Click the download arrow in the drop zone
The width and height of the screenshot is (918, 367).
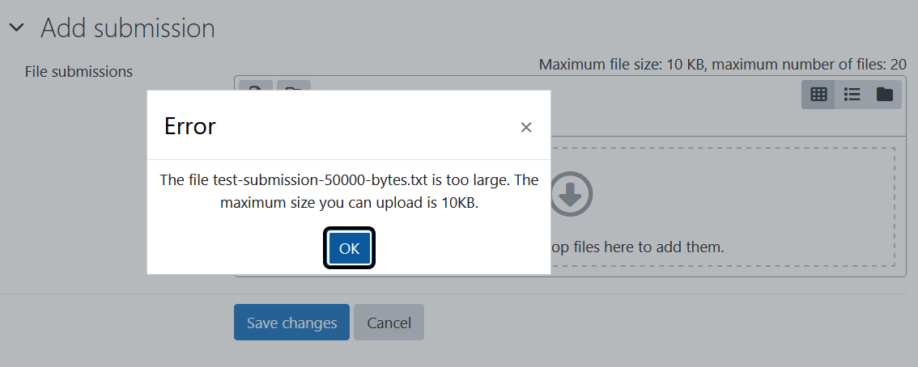[572, 193]
